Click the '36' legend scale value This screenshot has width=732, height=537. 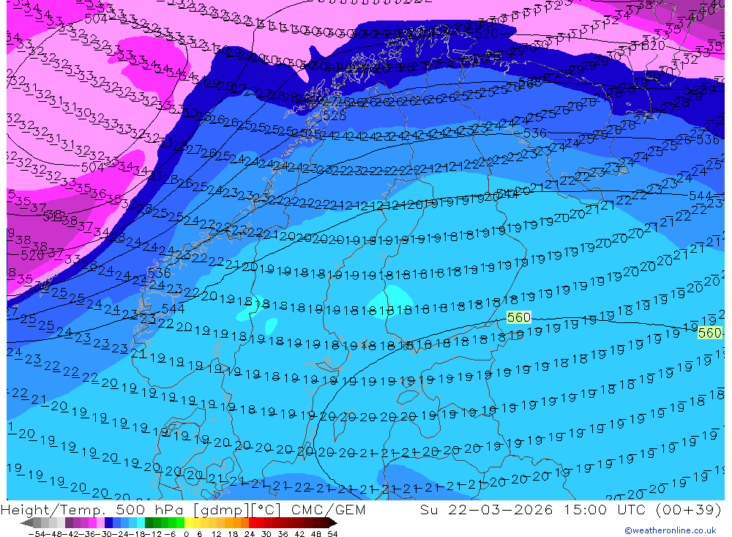tap(283, 534)
